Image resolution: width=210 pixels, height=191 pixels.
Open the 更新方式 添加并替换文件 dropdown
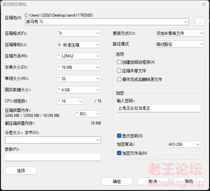point(180,33)
